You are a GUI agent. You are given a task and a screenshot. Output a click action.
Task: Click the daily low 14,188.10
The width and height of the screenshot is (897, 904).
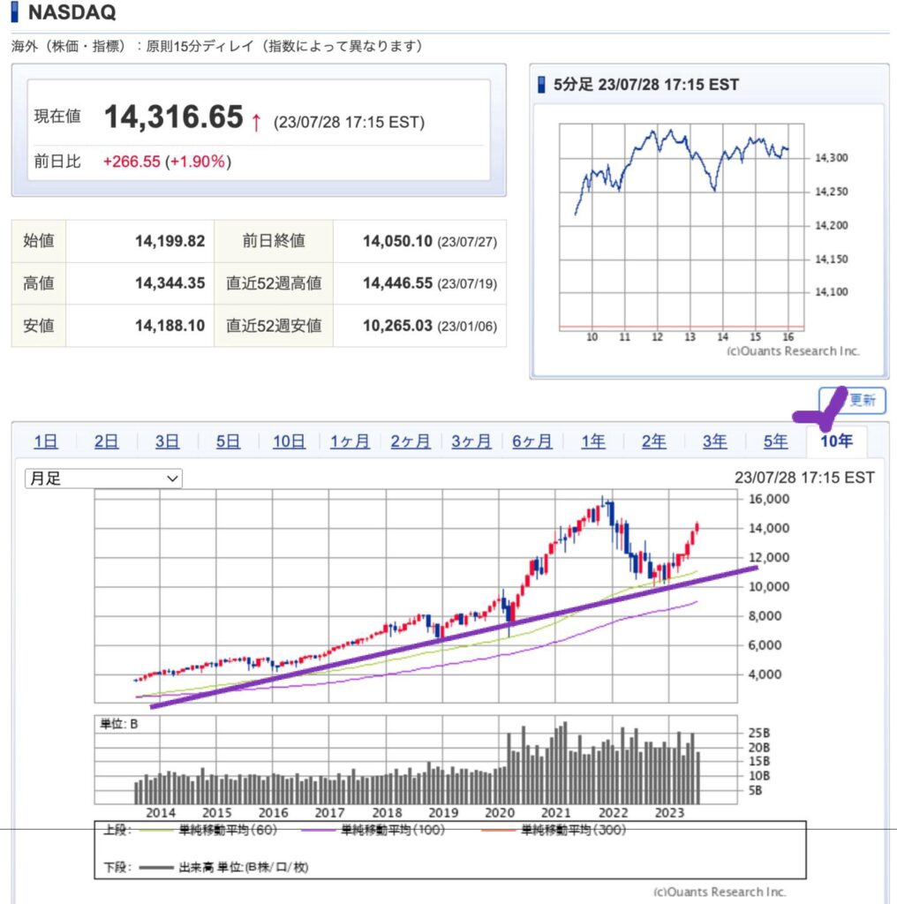170,326
